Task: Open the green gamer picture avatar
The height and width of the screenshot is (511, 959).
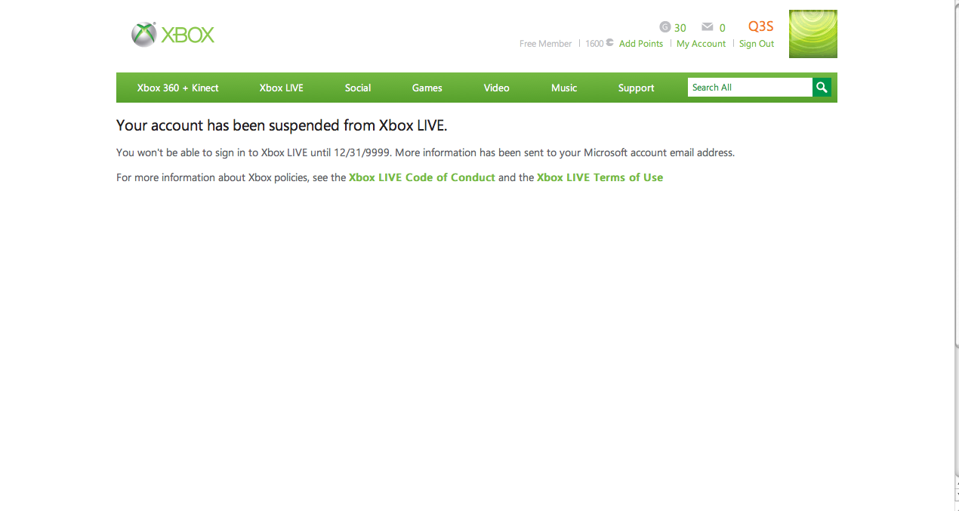Action: [x=813, y=34]
